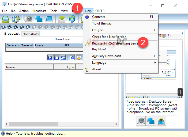
Task: Open the Broadcast menu
Action: click(x=39, y=11)
